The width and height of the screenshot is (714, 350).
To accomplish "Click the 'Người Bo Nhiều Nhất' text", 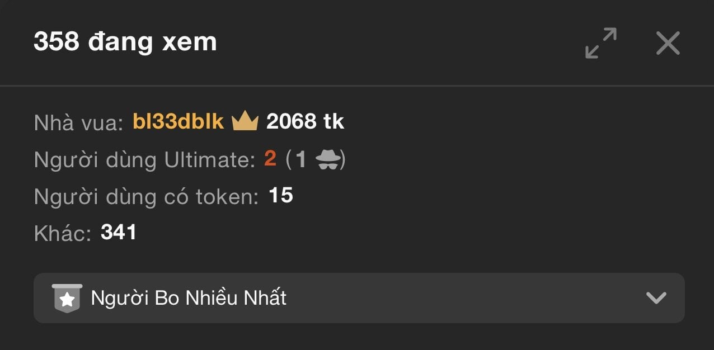I will click(189, 298).
